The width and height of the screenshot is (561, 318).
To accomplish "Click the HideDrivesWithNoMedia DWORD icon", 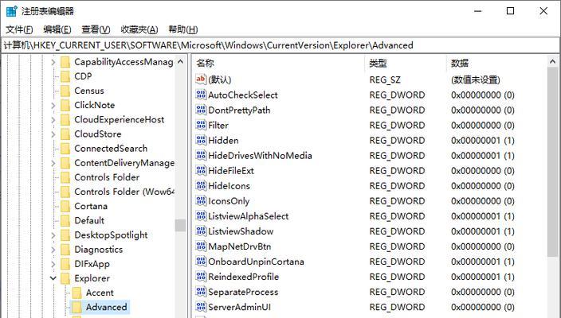I will [x=201, y=155].
